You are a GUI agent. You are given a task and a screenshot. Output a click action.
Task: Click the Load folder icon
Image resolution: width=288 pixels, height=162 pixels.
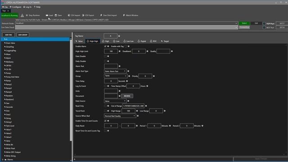pos(47,15)
